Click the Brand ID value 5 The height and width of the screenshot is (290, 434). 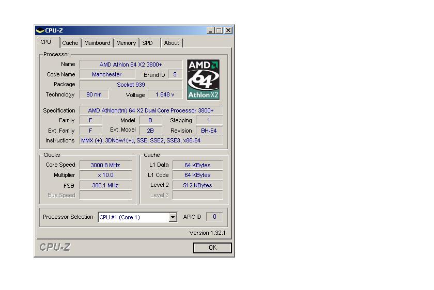tap(175, 74)
